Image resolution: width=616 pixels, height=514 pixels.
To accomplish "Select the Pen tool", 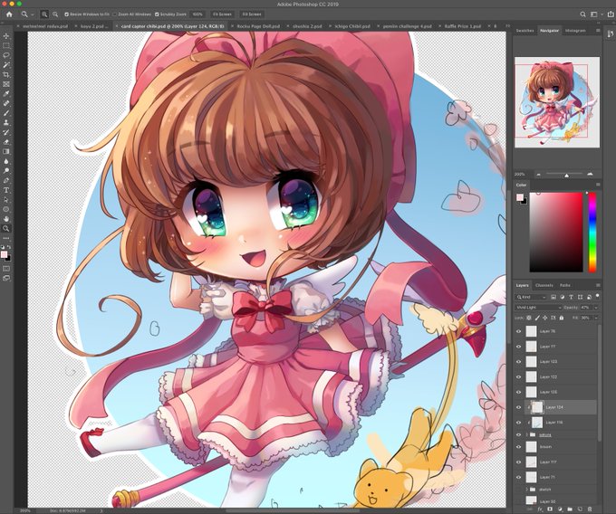I will click(6, 180).
